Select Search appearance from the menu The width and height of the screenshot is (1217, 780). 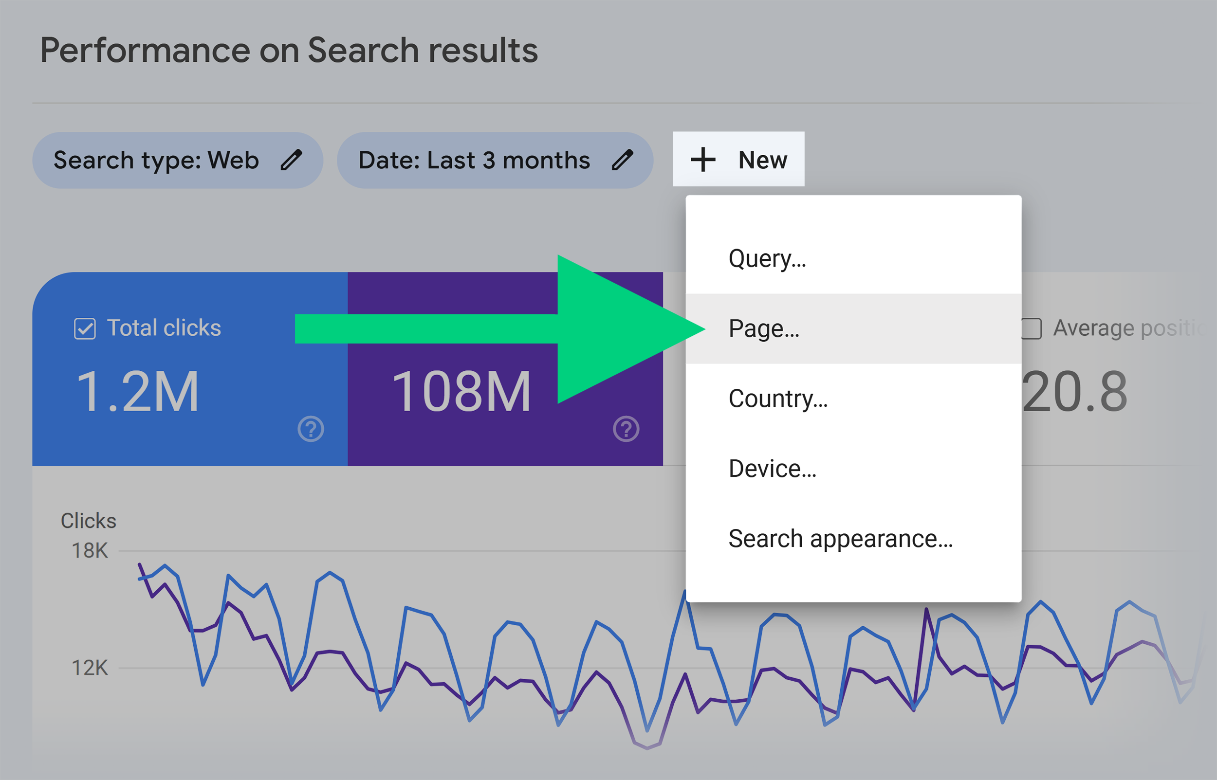[x=840, y=538]
